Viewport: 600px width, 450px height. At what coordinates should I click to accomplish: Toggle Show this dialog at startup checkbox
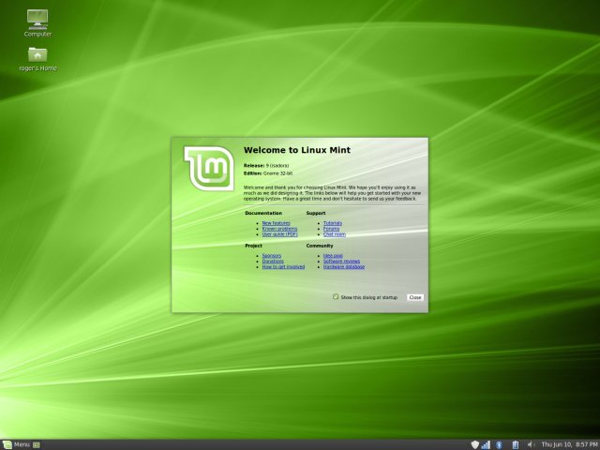[x=336, y=296]
